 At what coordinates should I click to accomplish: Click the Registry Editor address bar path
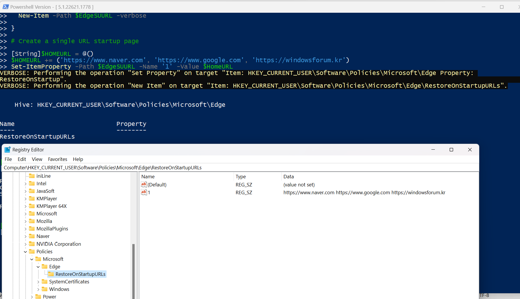pos(240,168)
